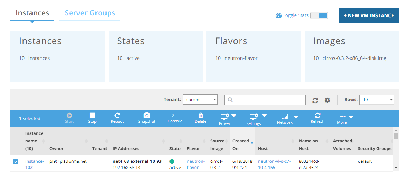Check the select-all header checkbox
The width and height of the screenshot is (404, 172).
16,149
